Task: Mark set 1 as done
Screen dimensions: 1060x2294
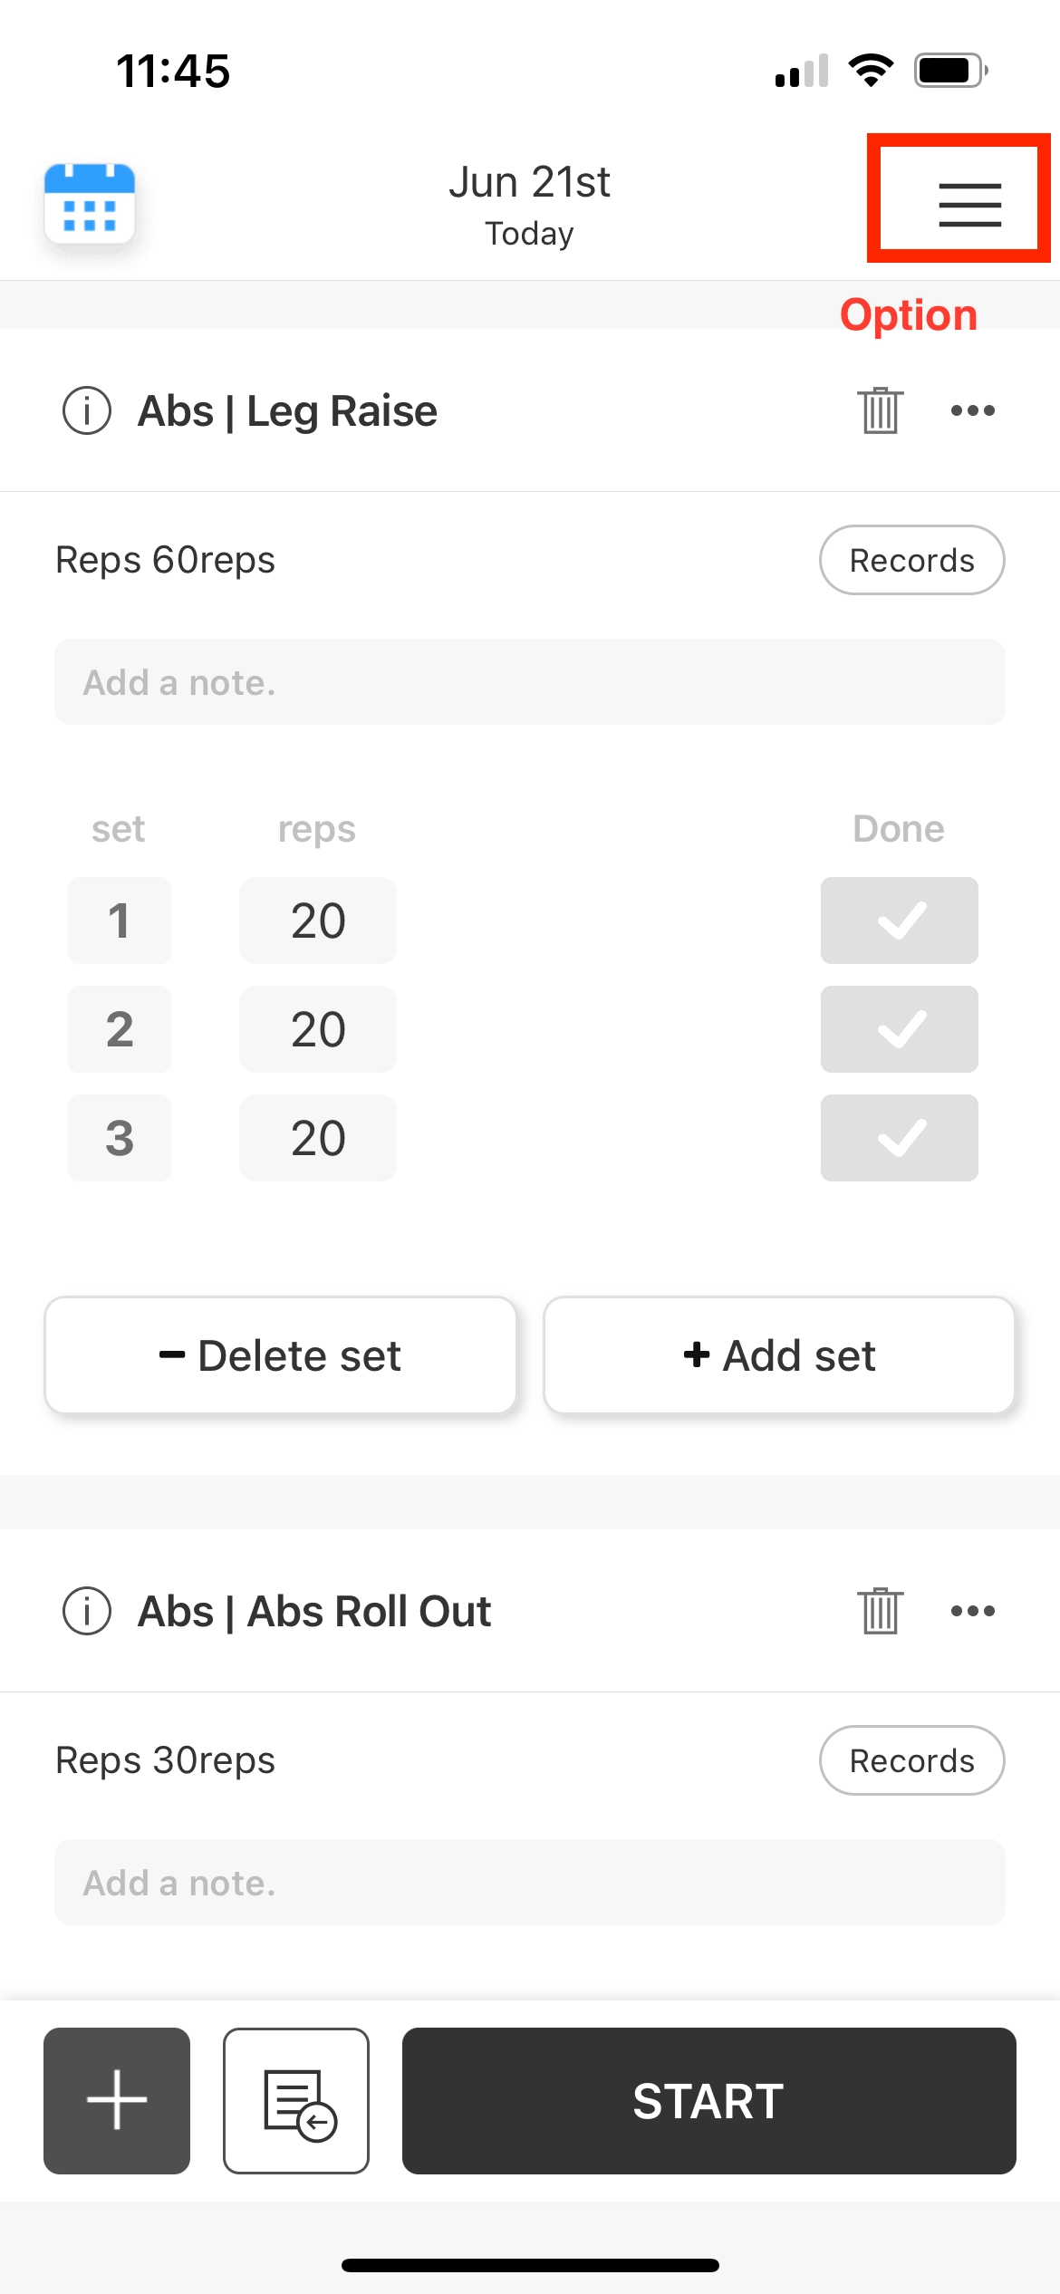Action: (899, 920)
